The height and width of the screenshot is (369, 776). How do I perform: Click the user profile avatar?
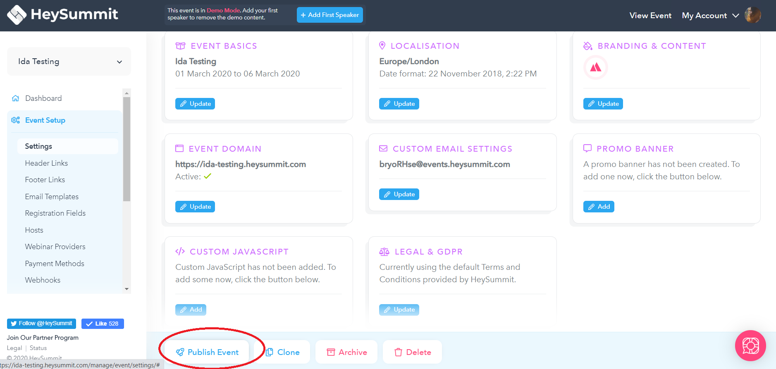coord(753,15)
